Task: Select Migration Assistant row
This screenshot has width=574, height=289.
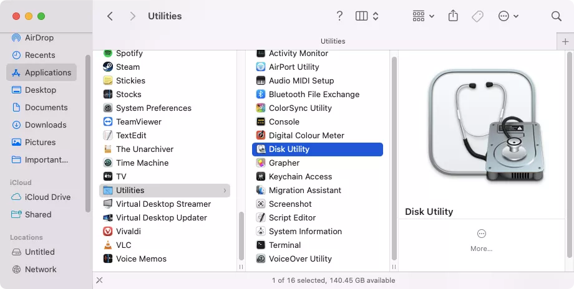Action: tap(318, 191)
